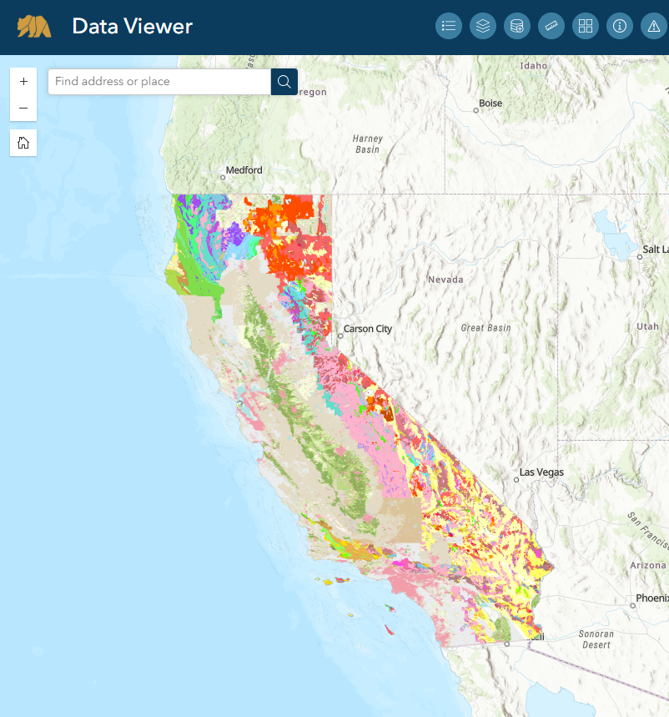Focus the Find address or place field

click(158, 81)
